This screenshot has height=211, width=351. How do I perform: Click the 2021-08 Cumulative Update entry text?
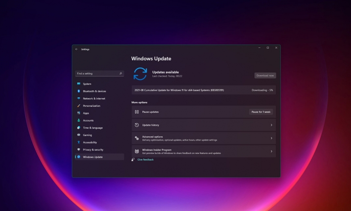[x=179, y=90]
